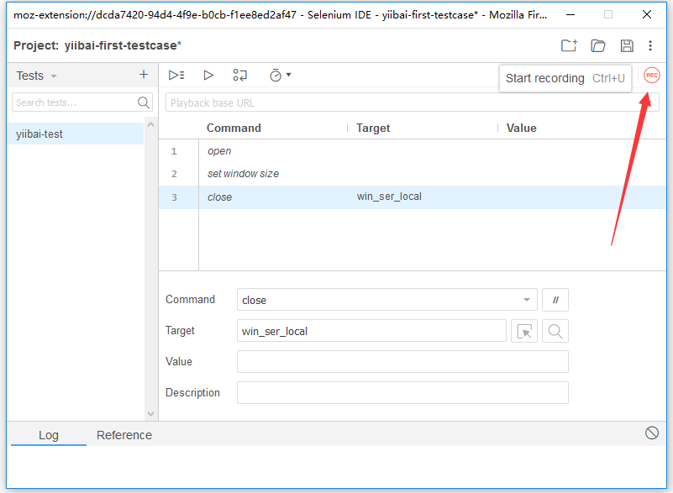Open the Command combo box list

[527, 300]
